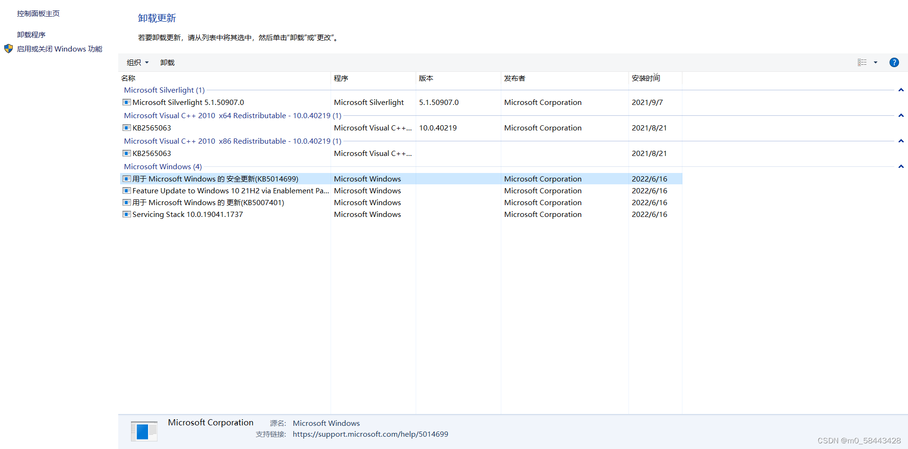Screen dimensions: 908x449
Task: Select the Visual C++ 2010 x64 Redistributable group header
Action: [233, 115]
